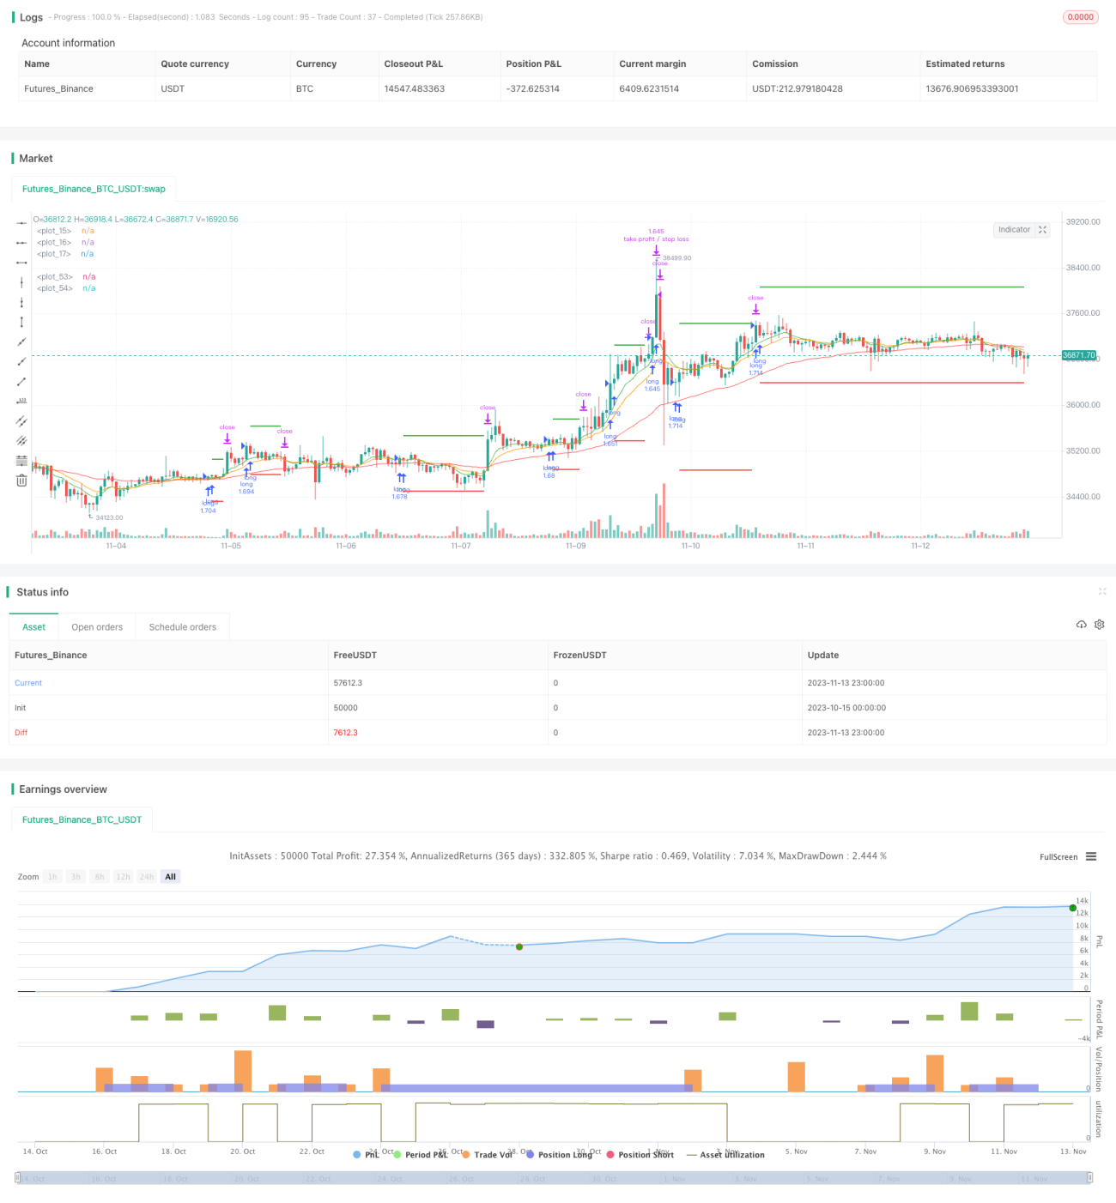Screen dimensions: 1116x1203
Task: Open the Indicator panel on the chart
Action: [1014, 230]
